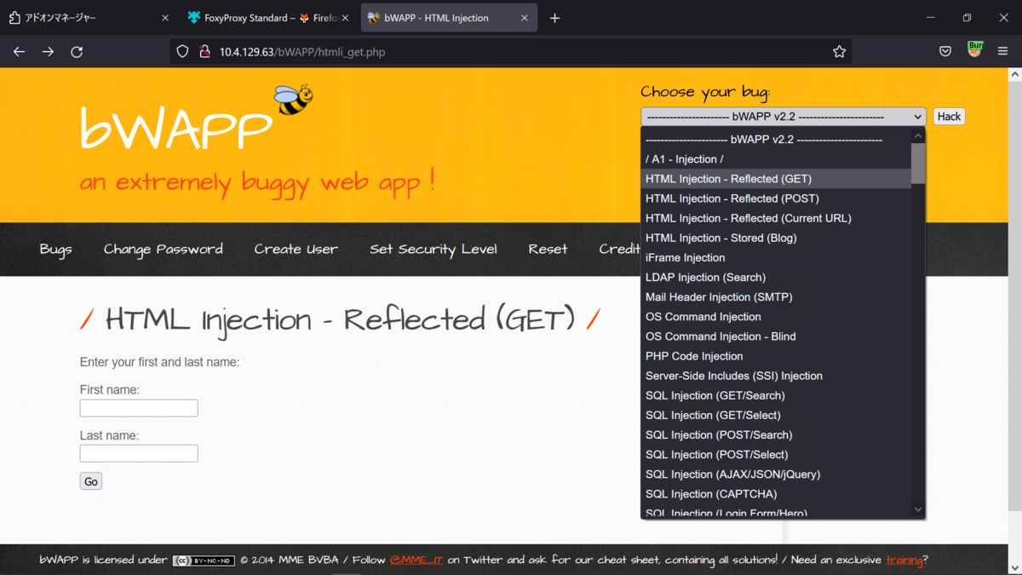Select Mail Header Injection (SMTP) option
Viewport: 1022px width, 575px height.
(x=776, y=296)
